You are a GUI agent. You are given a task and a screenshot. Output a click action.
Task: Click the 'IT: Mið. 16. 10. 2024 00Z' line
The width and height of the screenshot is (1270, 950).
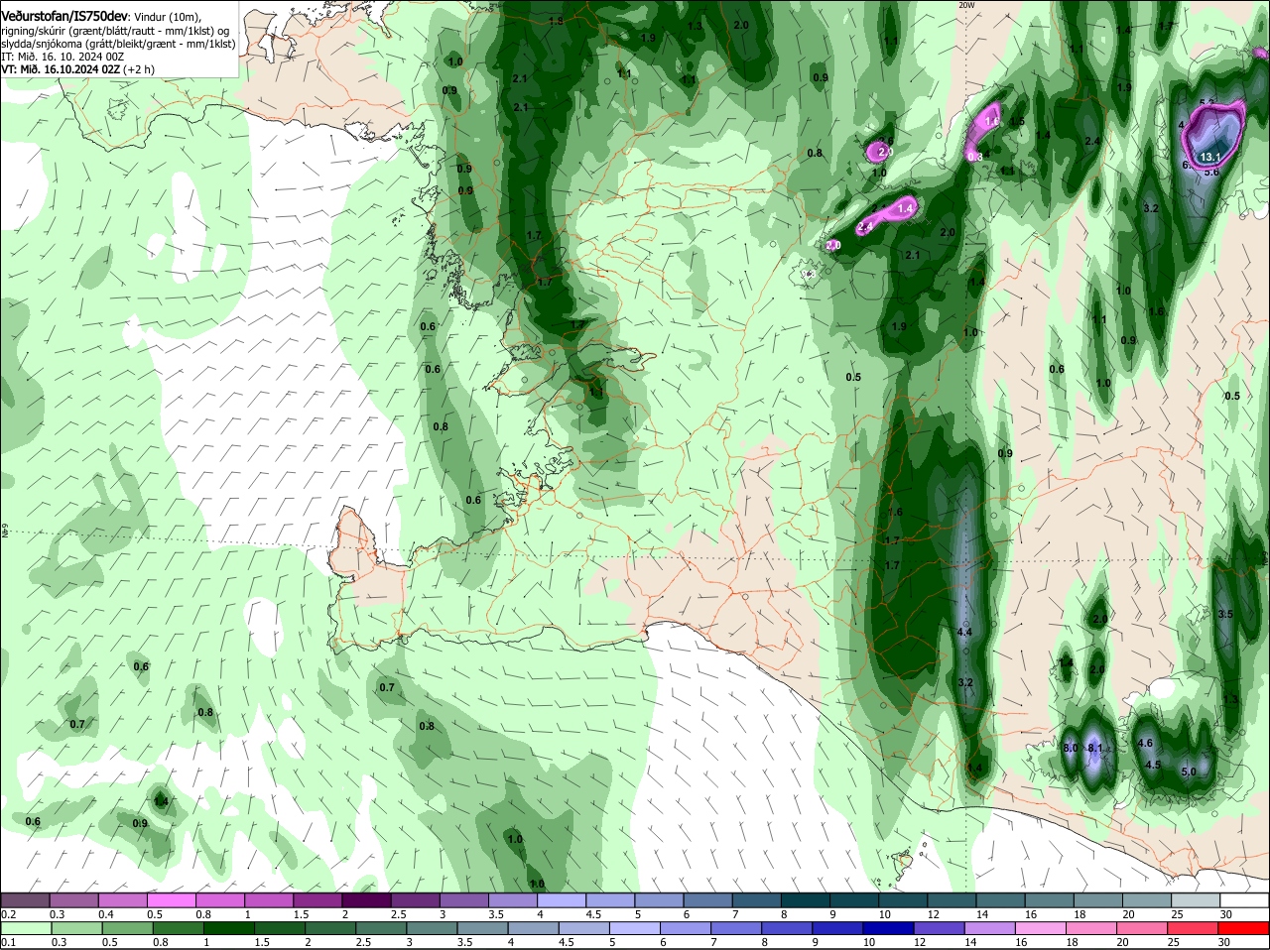[63, 57]
